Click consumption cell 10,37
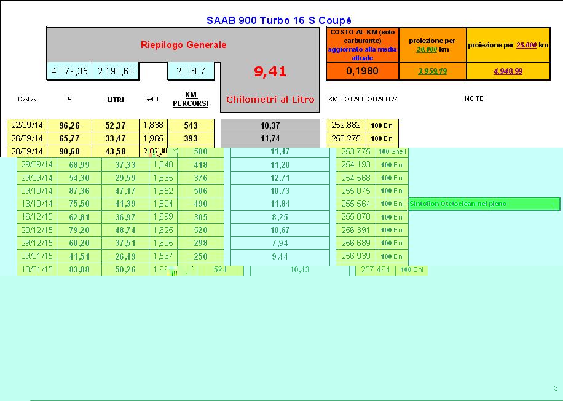Image resolution: width=563 pixels, height=401 pixels. (270, 125)
